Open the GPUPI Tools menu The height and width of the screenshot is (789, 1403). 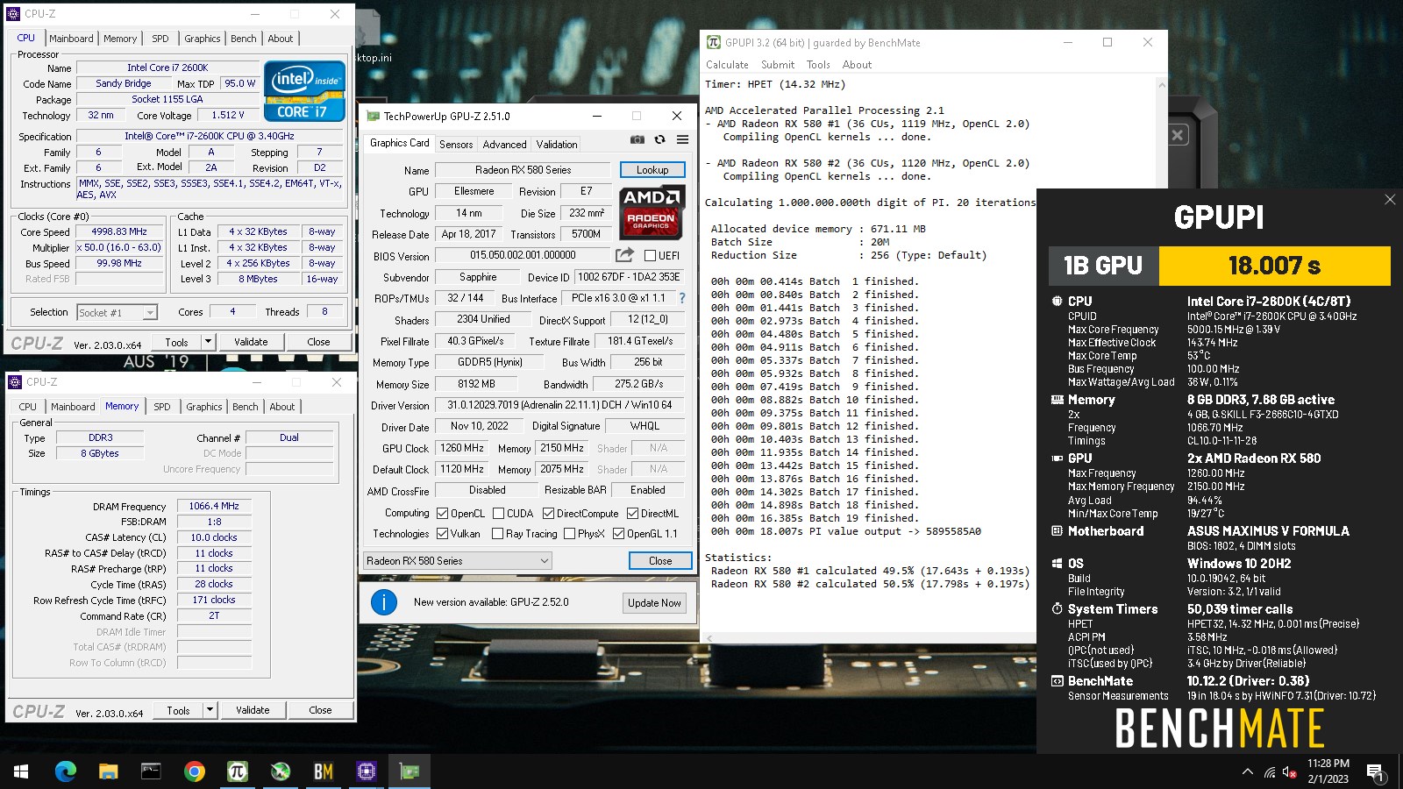point(818,65)
